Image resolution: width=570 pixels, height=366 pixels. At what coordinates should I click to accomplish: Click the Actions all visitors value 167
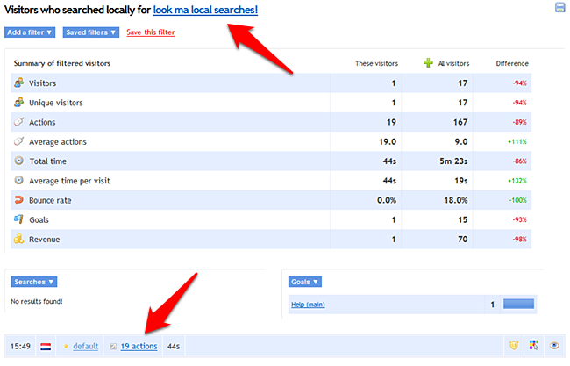pyautogui.click(x=460, y=122)
